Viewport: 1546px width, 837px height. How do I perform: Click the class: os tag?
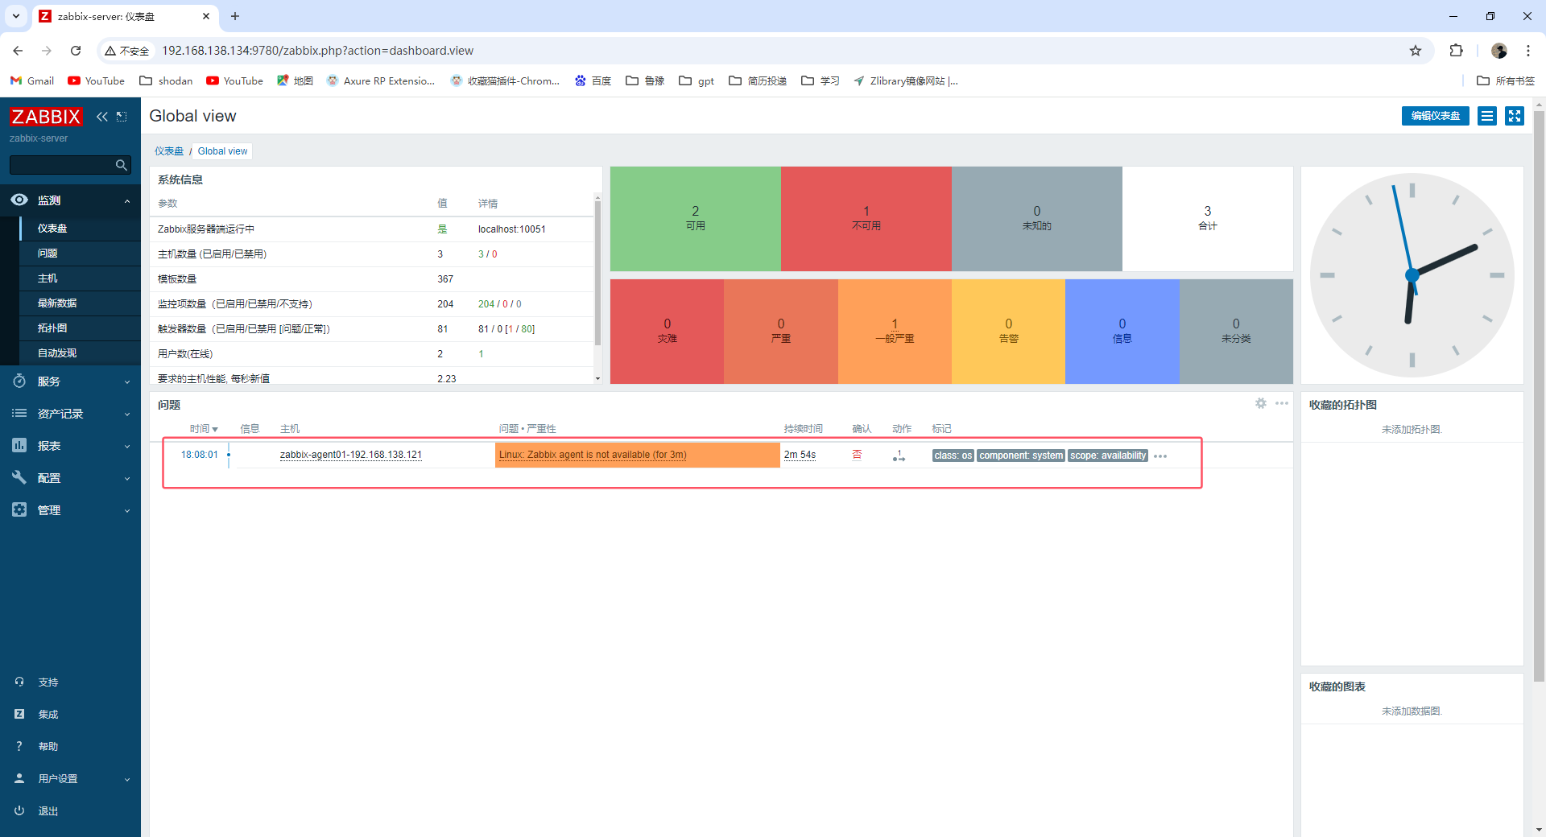click(x=953, y=456)
